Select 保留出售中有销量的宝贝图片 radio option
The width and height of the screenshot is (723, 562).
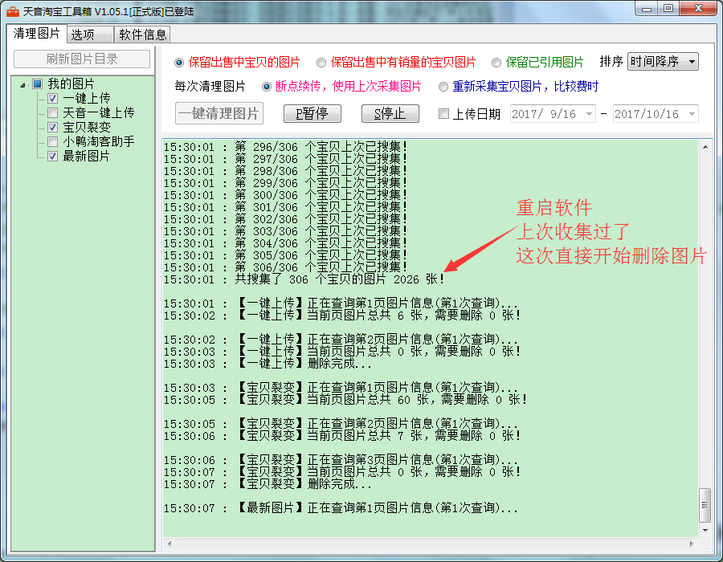coord(321,63)
